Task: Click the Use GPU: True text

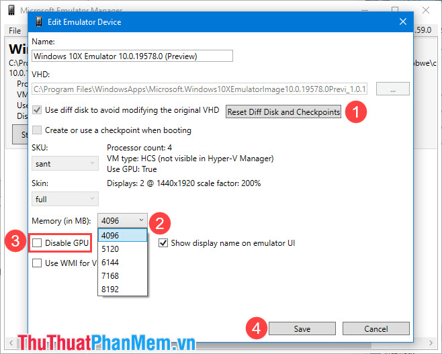Action: tap(132, 169)
